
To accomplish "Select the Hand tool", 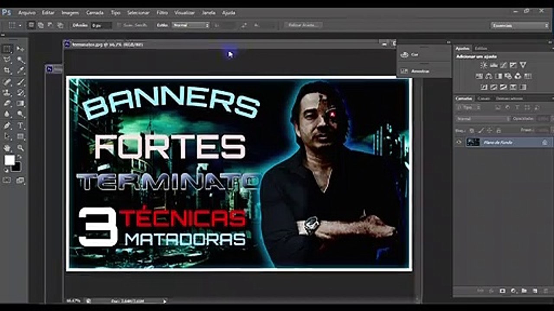I will coord(7,148).
